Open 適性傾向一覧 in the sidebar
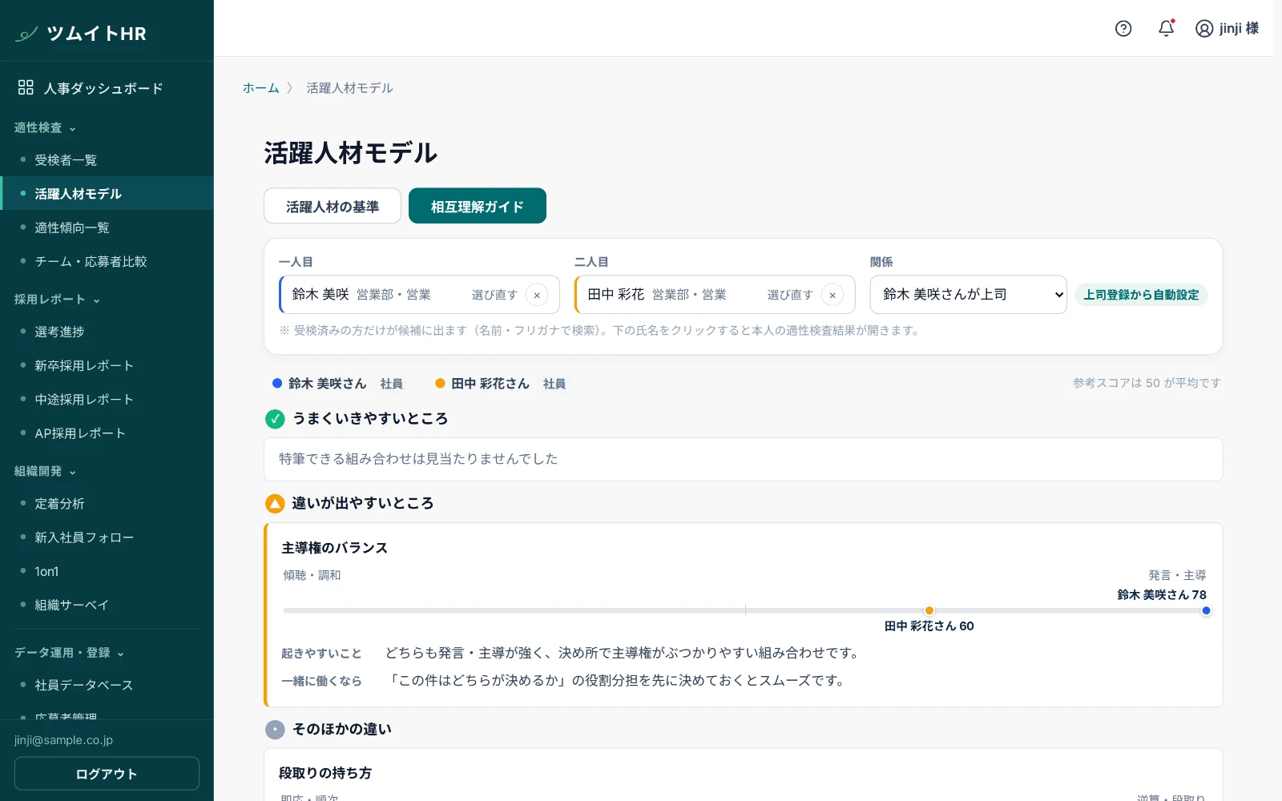Image resolution: width=1282 pixels, height=801 pixels. pyautogui.click(x=107, y=228)
